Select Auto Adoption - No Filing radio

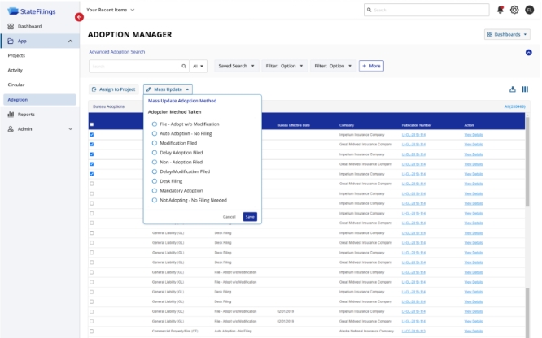[x=155, y=133]
